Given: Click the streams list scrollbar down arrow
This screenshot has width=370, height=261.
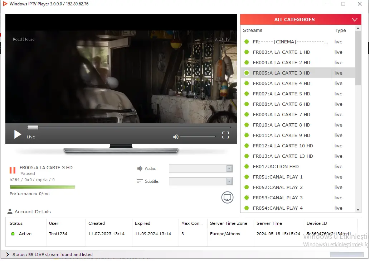Looking at the screenshot, I should [x=359, y=210].
